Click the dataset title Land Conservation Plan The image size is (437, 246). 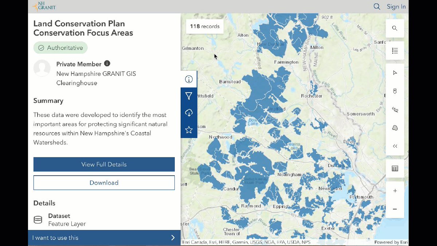coord(83,28)
